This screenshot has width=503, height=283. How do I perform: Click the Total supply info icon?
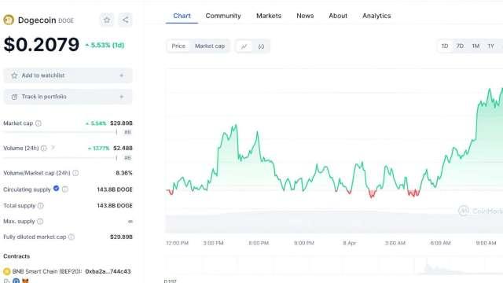[40, 206]
